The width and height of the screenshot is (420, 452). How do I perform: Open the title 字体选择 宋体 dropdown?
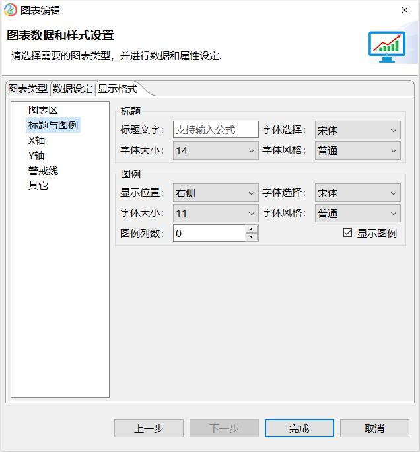pyautogui.click(x=357, y=130)
